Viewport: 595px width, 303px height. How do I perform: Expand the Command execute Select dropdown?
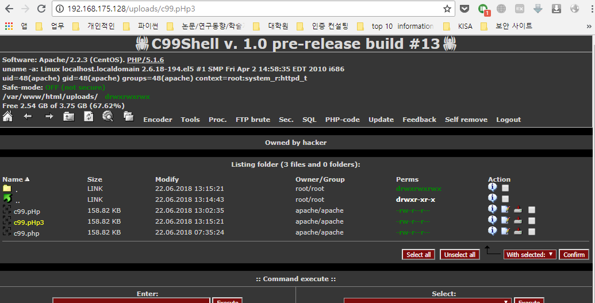tap(428, 301)
